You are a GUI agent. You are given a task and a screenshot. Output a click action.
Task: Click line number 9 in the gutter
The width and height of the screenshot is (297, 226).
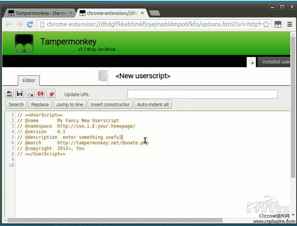tap(13, 160)
